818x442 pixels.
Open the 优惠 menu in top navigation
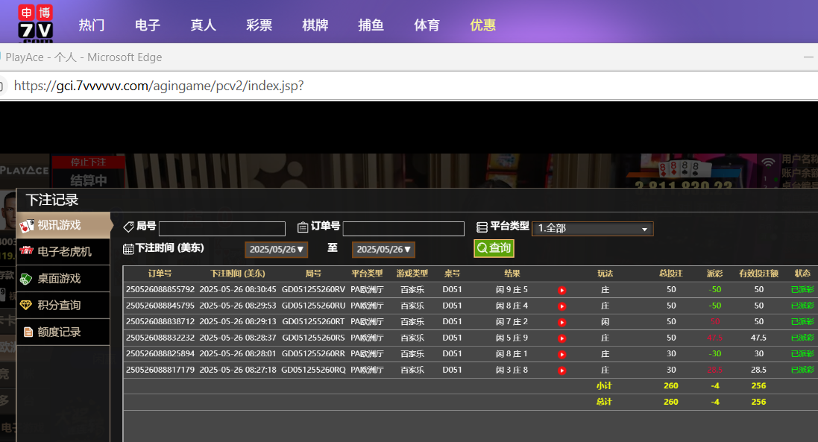(482, 25)
